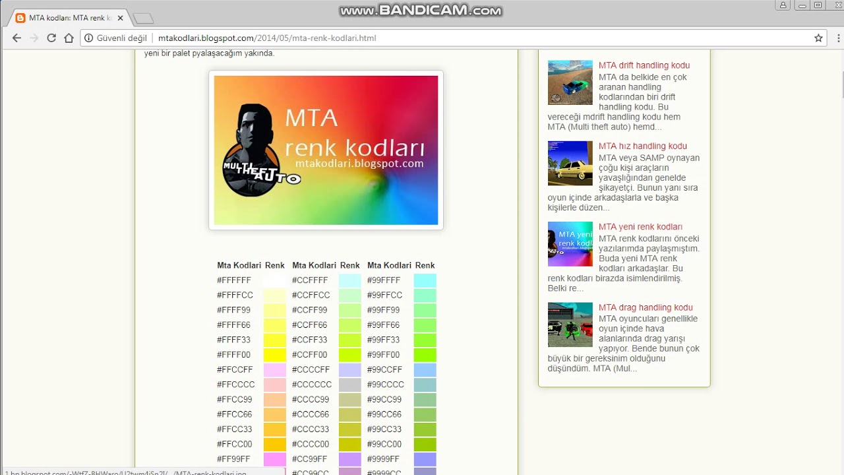Click the drag handling kodu thumbnail
The height and width of the screenshot is (475, 844).
point(570,325)
